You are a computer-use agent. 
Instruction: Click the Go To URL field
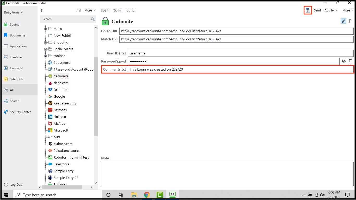click(236, 31)
